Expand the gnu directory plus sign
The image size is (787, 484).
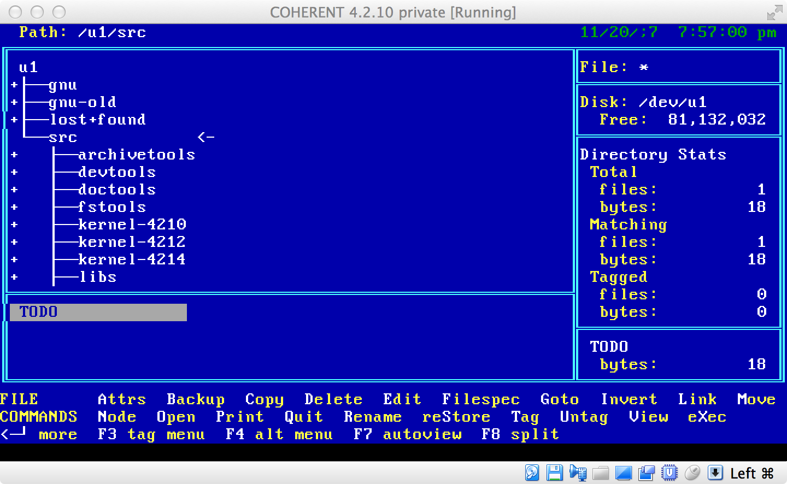[14, 85]
